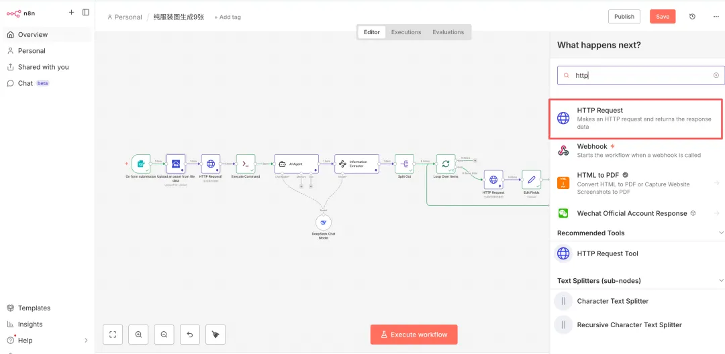Switch to the Editor tab
Viewport: 725px width, 354px height.
pyautogui.click(x=372, y=32)
